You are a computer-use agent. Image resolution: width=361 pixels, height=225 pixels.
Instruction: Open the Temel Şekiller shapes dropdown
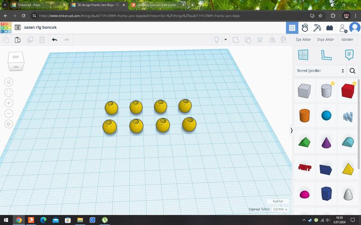pyautogui.click(x=320, y=71)
